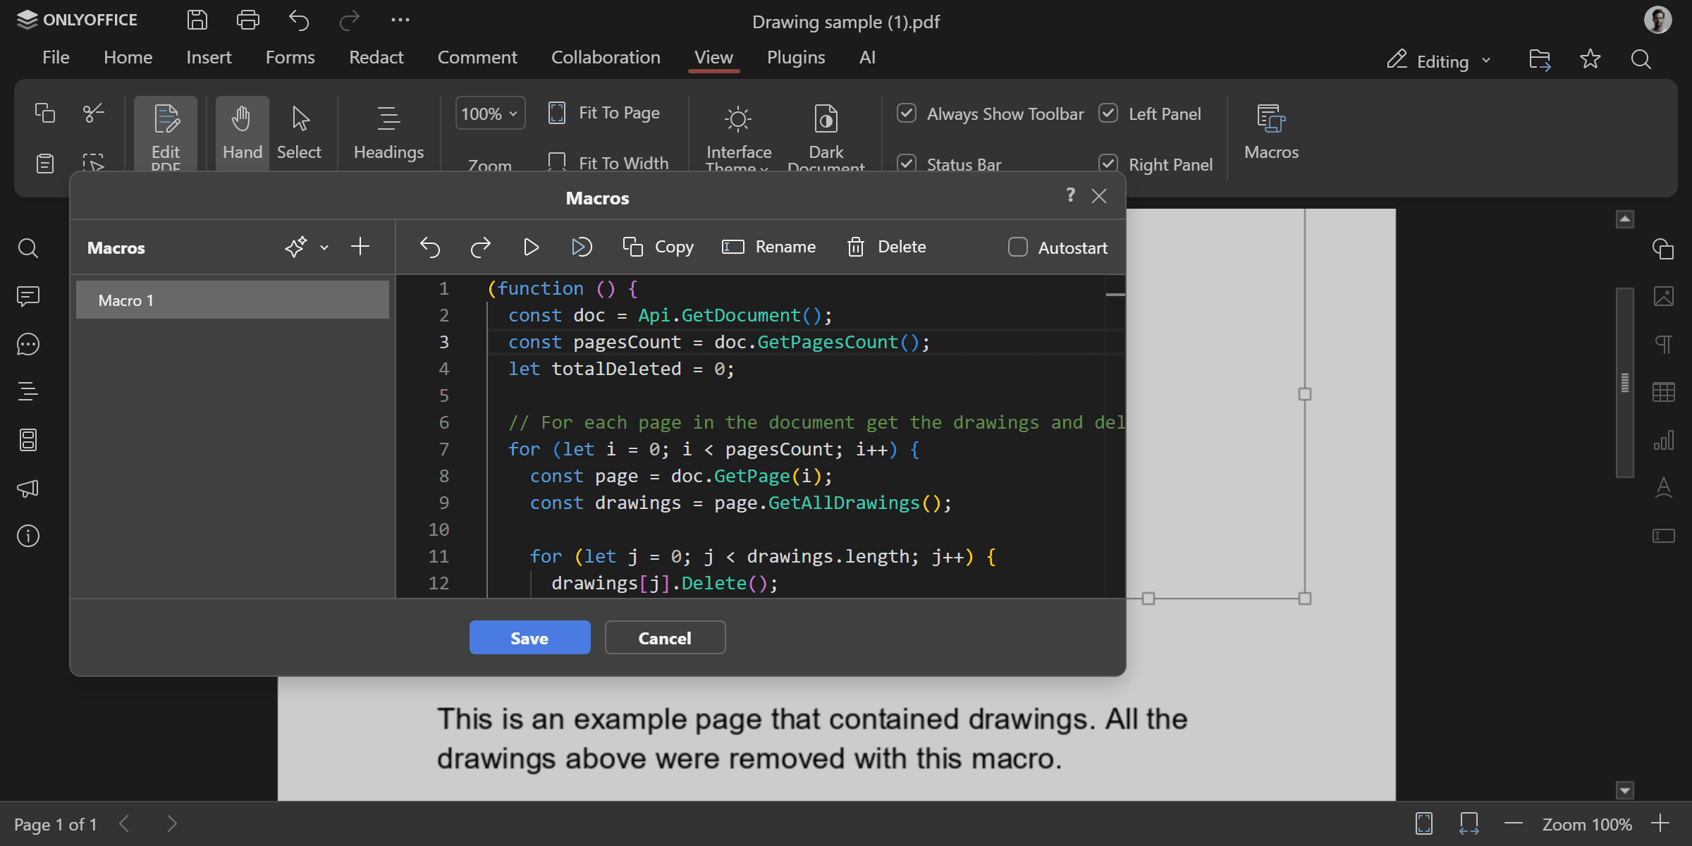The width and height of the screenshot is (1692, 846).
Task: Select Macro 1 in the macros list
Action: (232, 299)
